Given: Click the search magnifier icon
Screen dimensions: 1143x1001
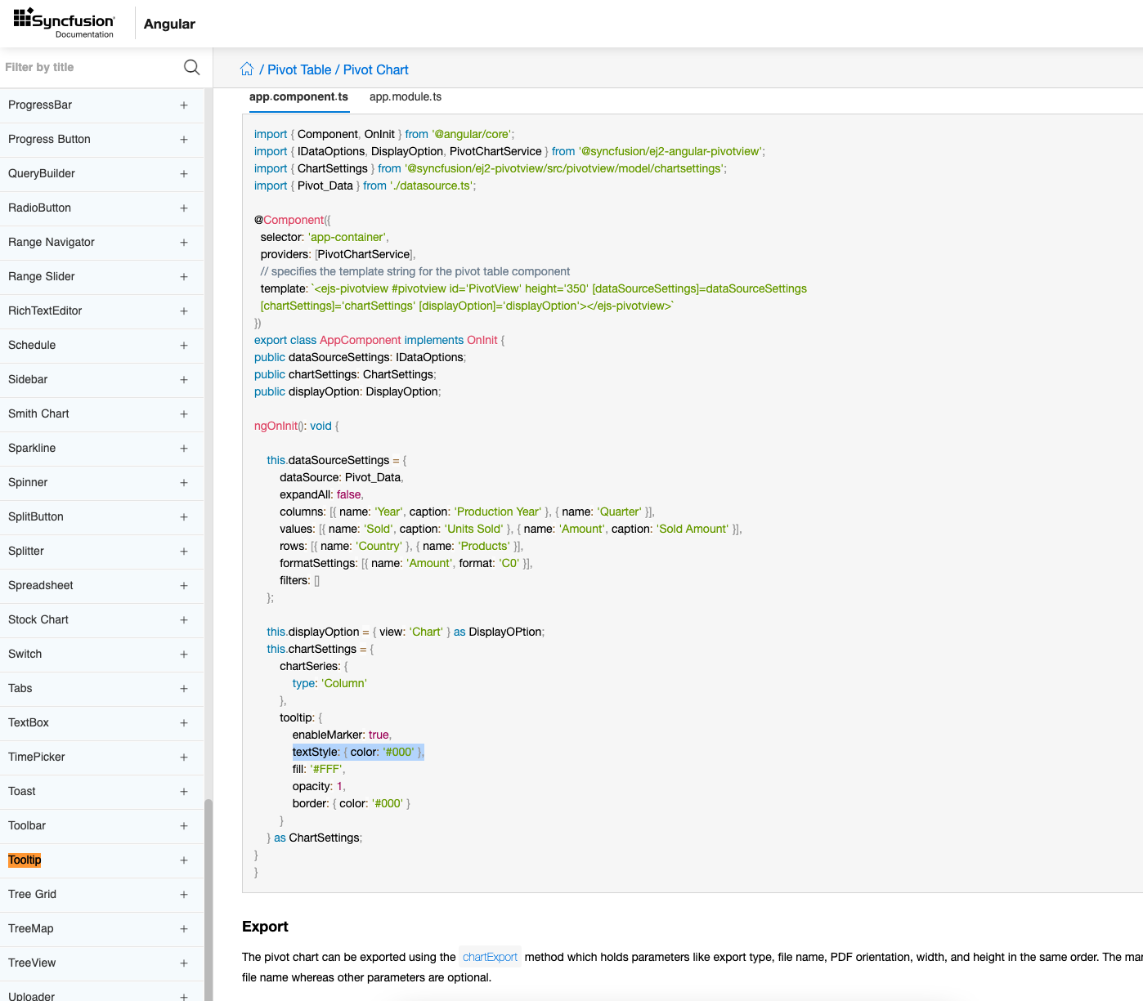Looking at the screenshot, I should coord(191,67).
